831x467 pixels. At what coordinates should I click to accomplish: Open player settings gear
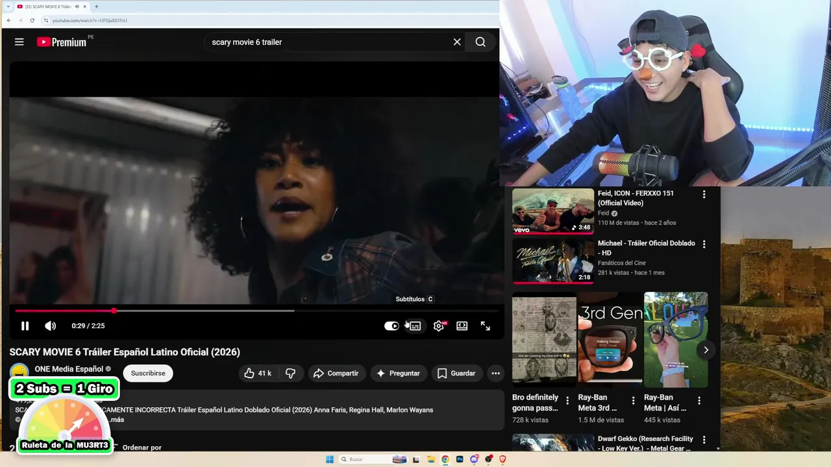pyautogui.click(x=439, y=326)
